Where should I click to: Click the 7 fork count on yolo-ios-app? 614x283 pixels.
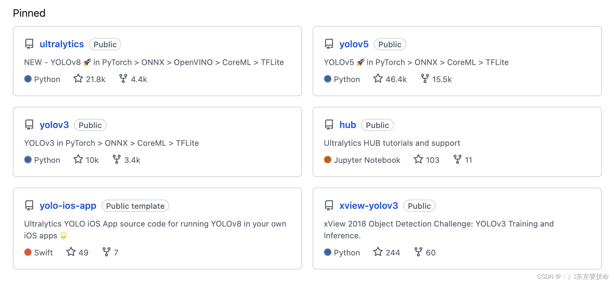116,253
